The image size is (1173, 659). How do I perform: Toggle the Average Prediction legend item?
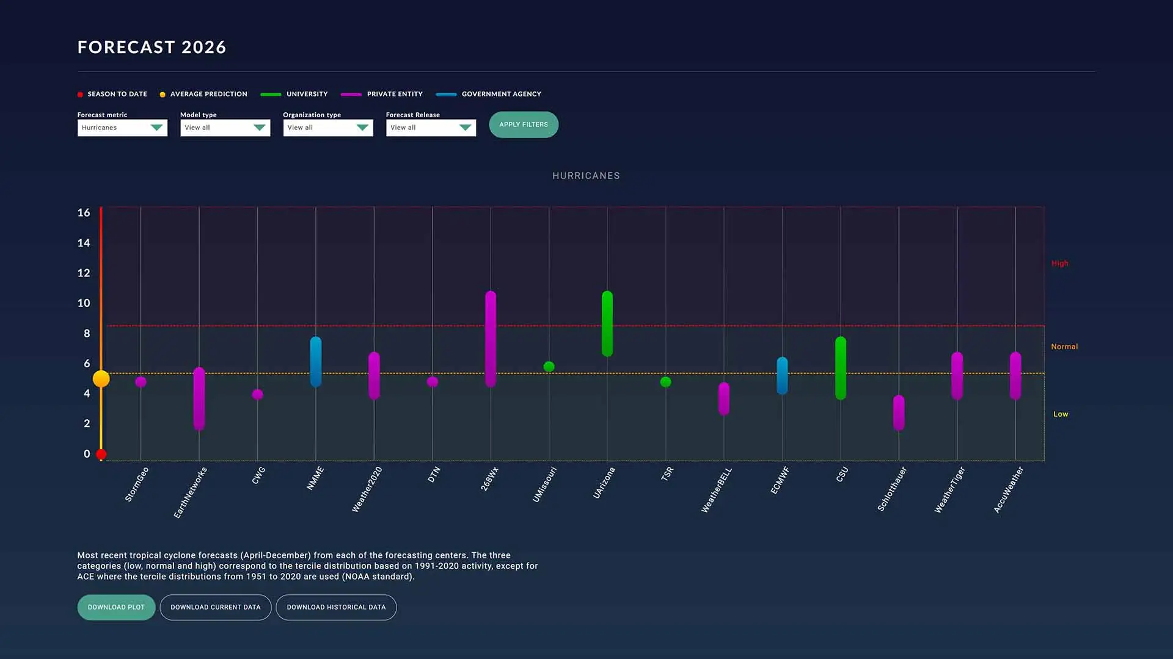pos(203,94)
